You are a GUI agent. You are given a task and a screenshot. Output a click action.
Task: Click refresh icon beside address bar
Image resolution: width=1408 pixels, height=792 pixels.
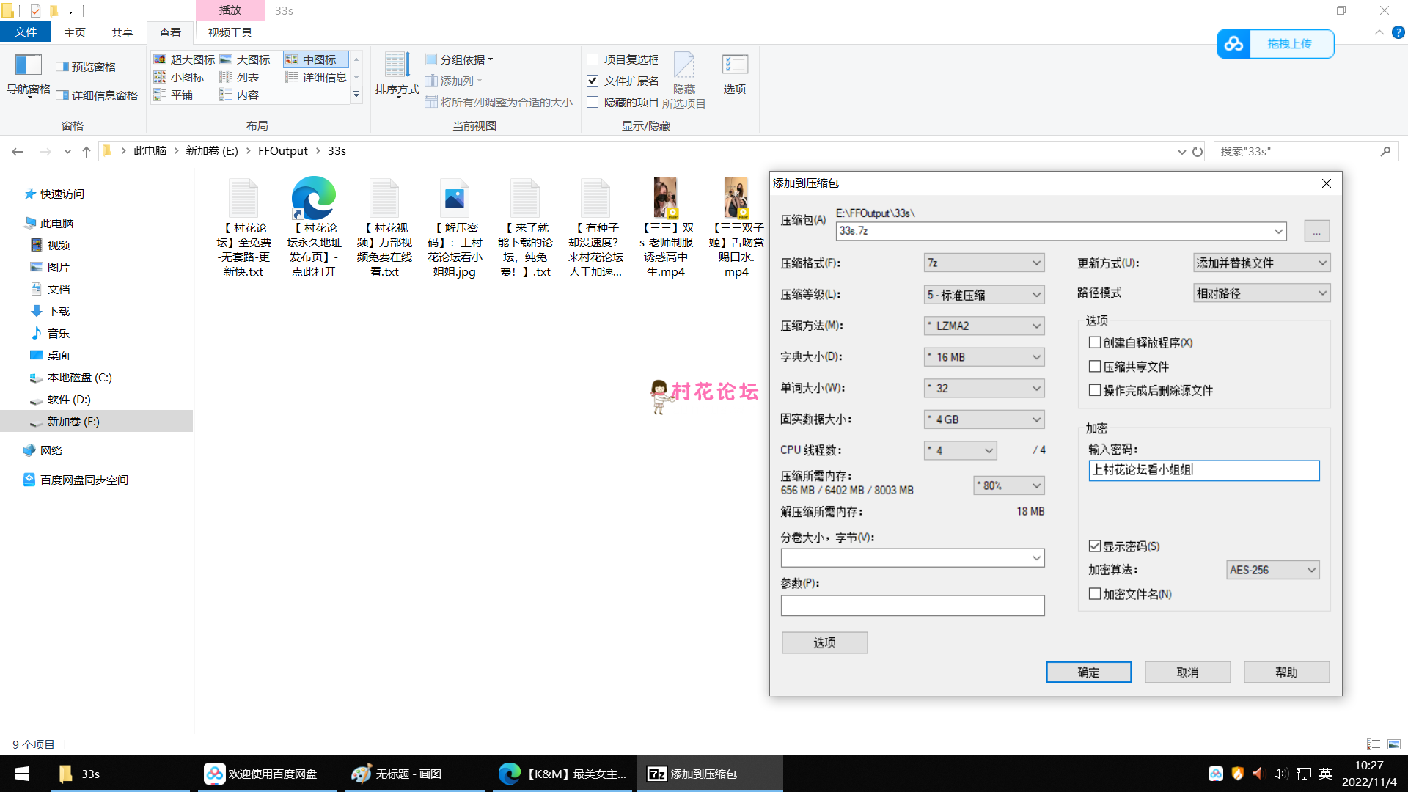click(x=1198, y=152)
